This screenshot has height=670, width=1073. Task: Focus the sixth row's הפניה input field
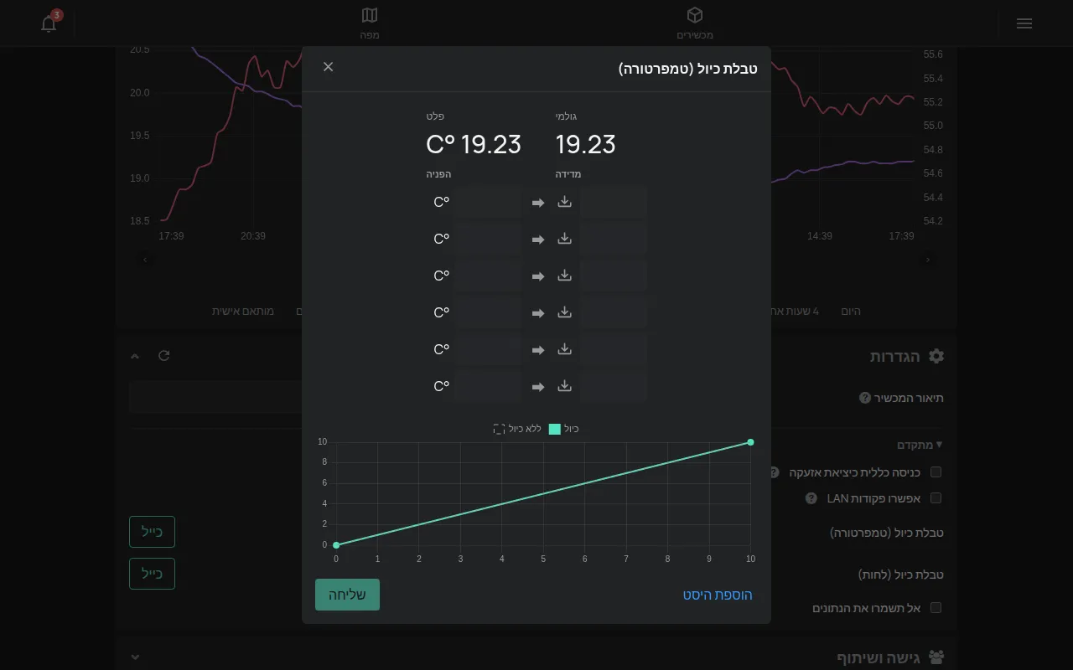(x=488, y=386)
